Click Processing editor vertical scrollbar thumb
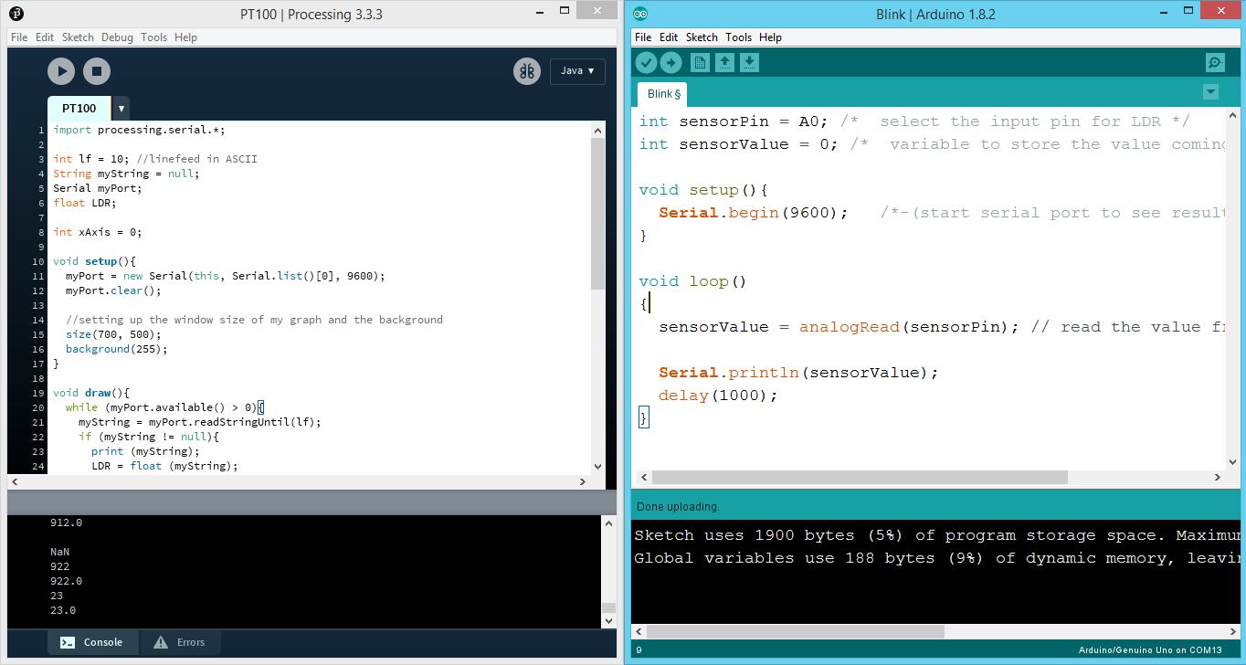 [x=597, y=213]
